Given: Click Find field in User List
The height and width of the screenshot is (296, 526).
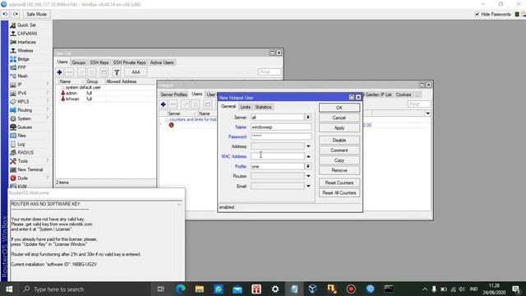Looking at the screenshot, I should click(x=269, y=72).
